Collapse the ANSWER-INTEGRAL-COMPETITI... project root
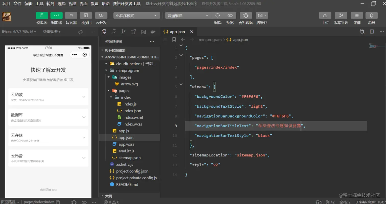This screenshot has width=386, height=204. pyautogui.click(x=130, y=57)
